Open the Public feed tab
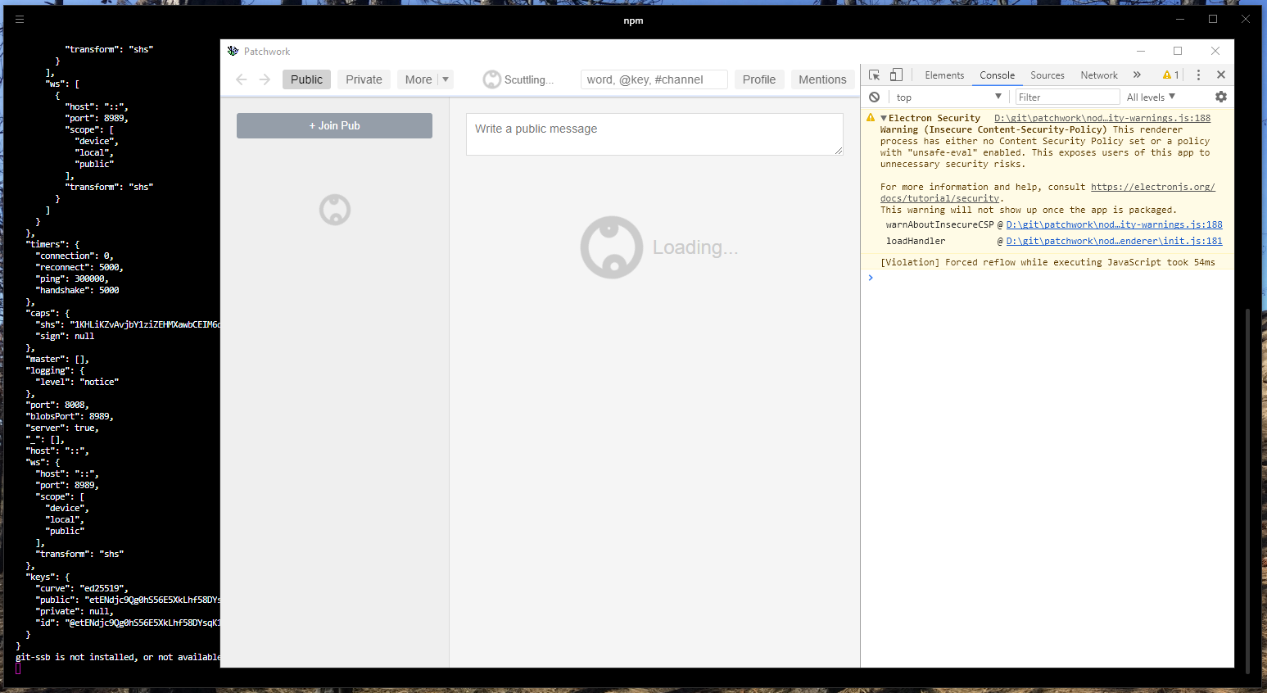The height and width of the screenshot is (693, 1267). [306, 79]
